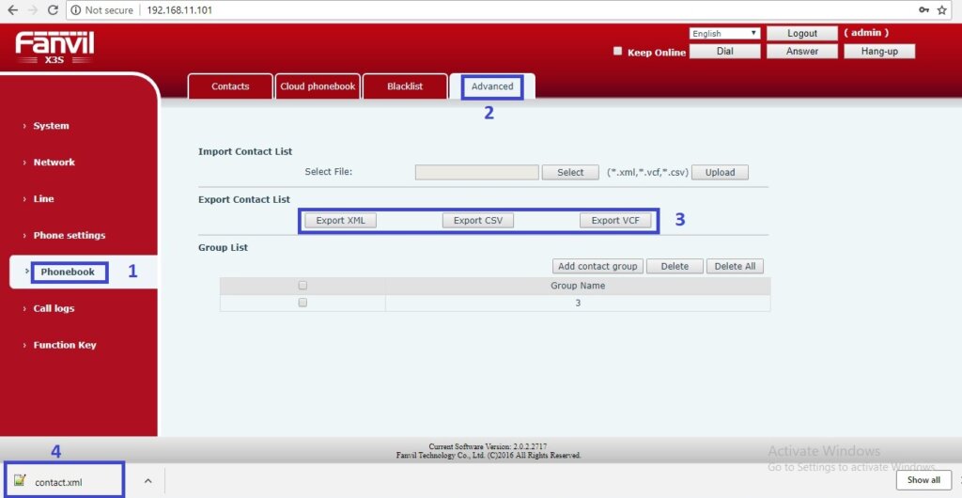The image size is (962, 498).
Task: Expand the contact.xml download options chevron
Action: [x=147, y=481]
